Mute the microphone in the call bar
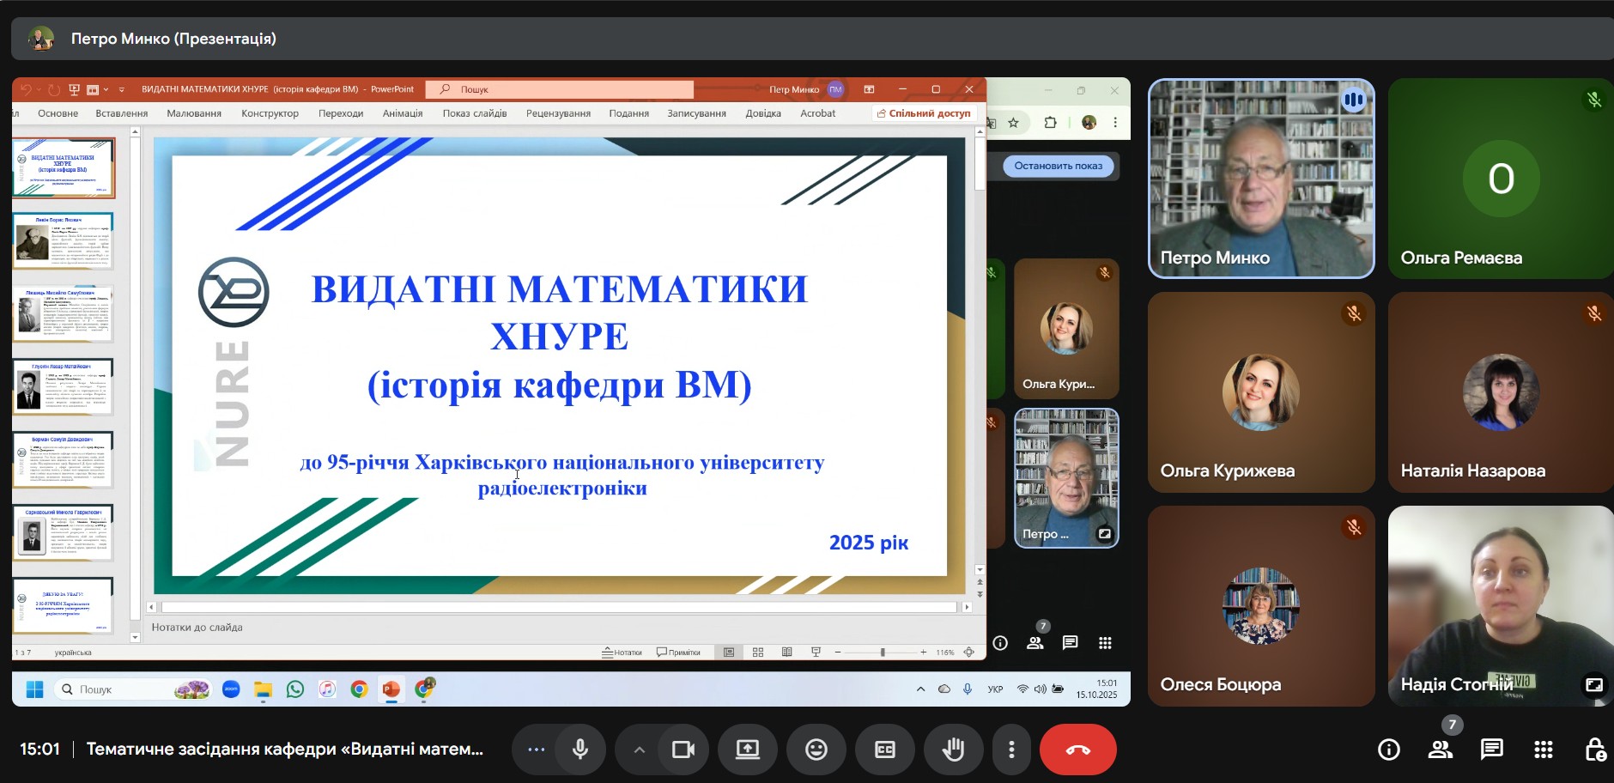This screenshot has height=783, width=1614. (580, 750)
